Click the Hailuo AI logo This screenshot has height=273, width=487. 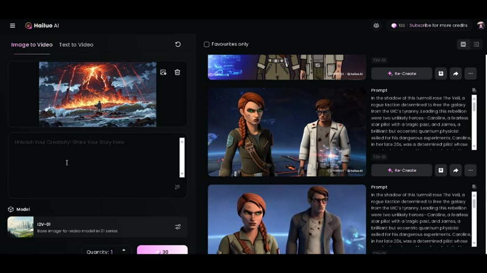pos(42,26)
